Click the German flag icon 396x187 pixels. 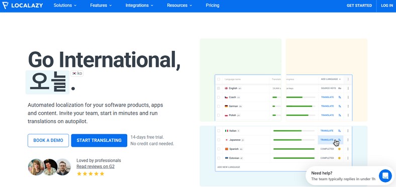click(226, 106)
